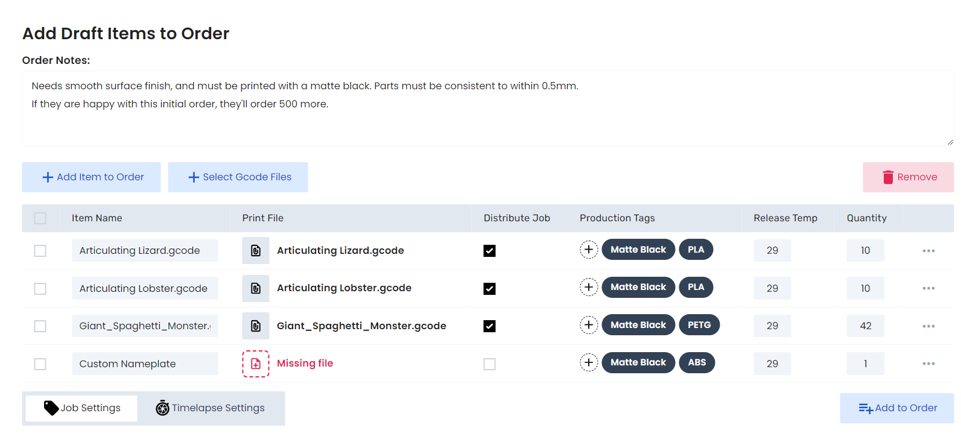
Task: Click the quantity field showing 42
Action: coord(865,326)
